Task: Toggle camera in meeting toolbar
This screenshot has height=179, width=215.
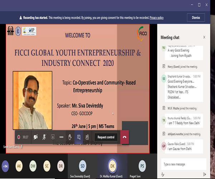Action: pos(35,137)
